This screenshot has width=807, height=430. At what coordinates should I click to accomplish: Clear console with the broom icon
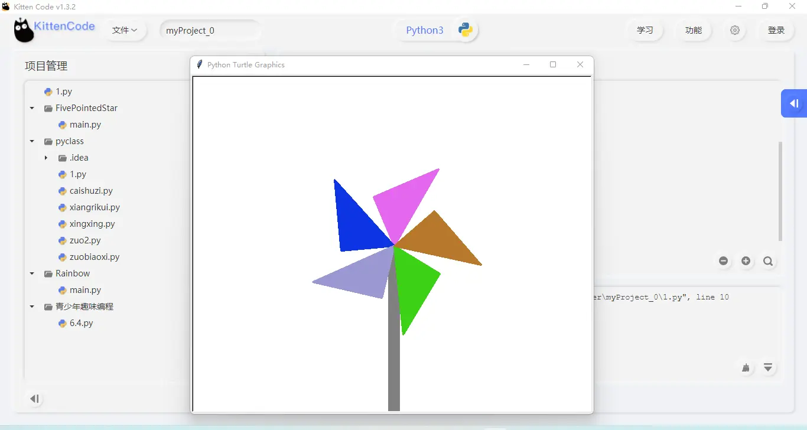(x=746, y=368)
